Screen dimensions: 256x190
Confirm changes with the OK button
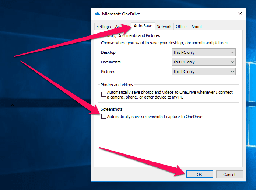[200, 175]
